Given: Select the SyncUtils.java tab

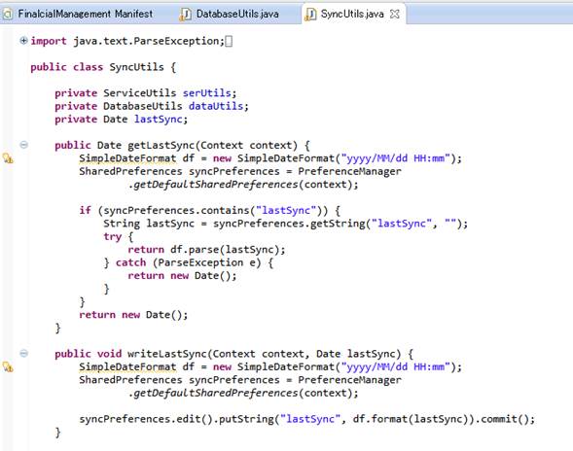Looking at the screenshot, I should 352,15.
